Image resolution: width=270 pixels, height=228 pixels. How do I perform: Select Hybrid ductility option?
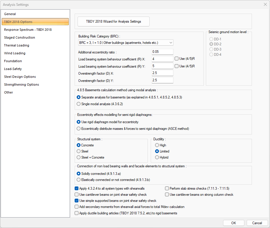[x=157, y=157]
